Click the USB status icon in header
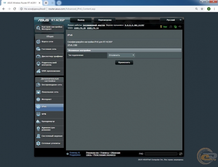The image size is (218, 167). (180, 26)
